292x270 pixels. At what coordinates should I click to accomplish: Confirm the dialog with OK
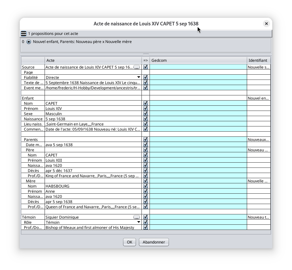[x=130, y=242]
